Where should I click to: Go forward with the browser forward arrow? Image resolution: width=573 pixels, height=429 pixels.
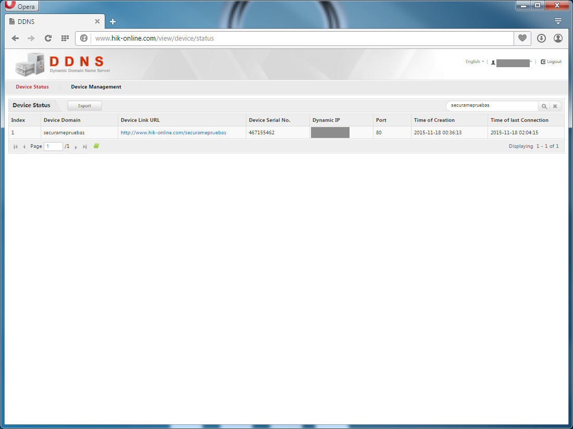(31, 39)
